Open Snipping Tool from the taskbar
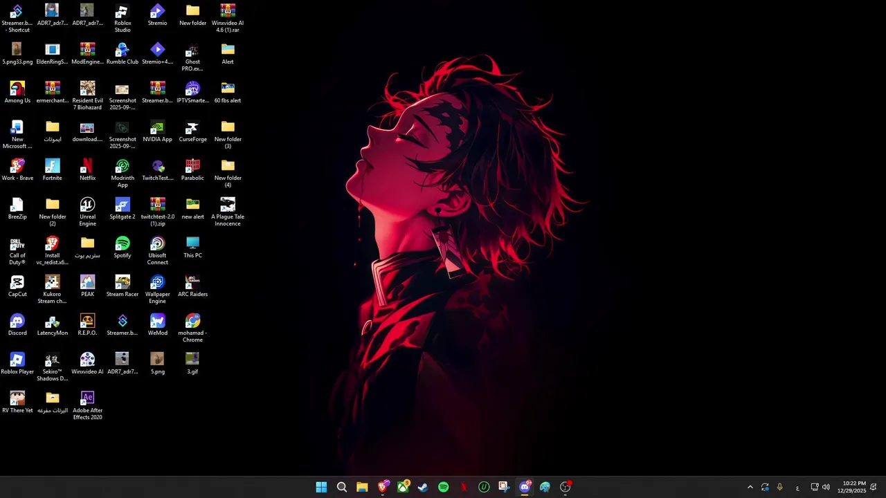 504,487
